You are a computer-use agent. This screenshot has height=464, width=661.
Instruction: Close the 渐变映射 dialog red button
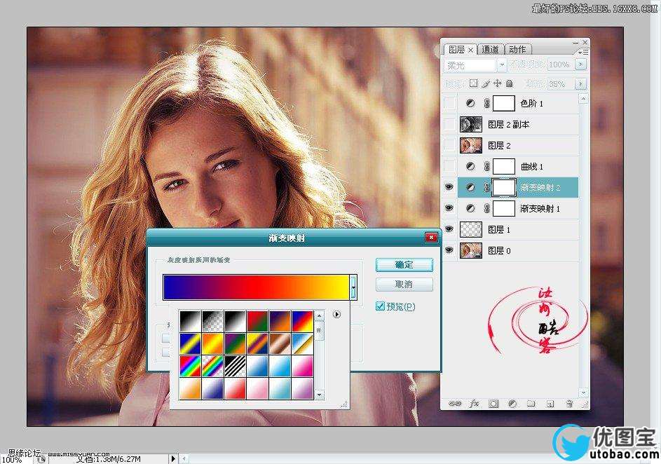click(431, 238)
